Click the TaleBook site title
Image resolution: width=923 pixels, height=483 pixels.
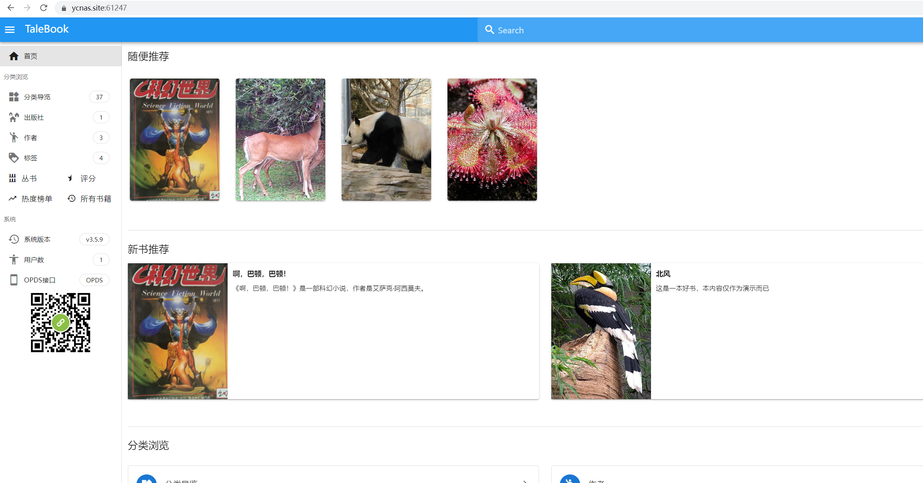pyautogui.click(x=46, y=29)
